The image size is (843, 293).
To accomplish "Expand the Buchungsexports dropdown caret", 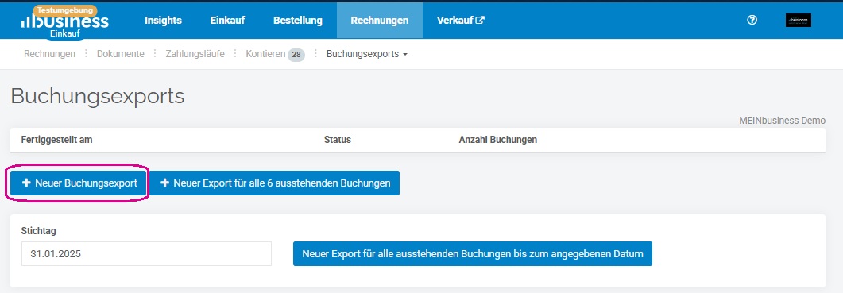I will [405, 54].
